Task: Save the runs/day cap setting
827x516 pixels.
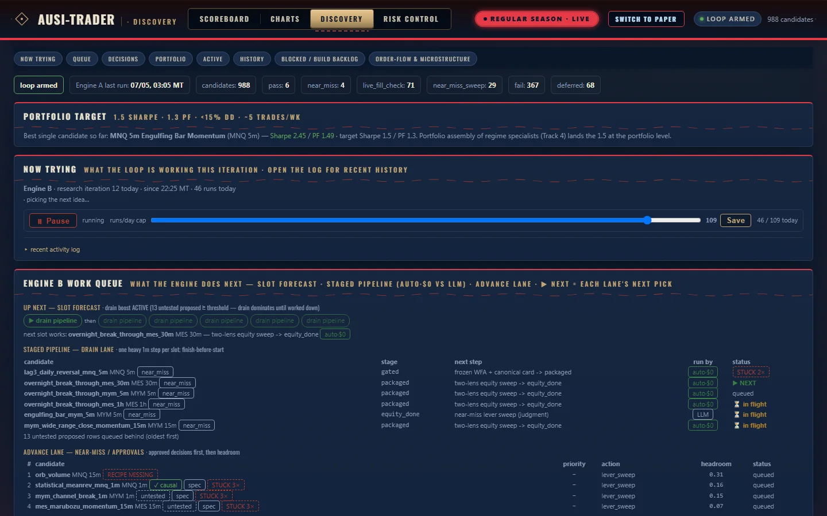Action: [x=736, y=220]
